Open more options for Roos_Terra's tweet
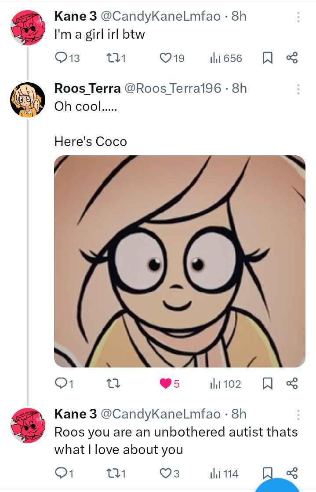Viewport: 316px width, 492px height. point(298,89)
